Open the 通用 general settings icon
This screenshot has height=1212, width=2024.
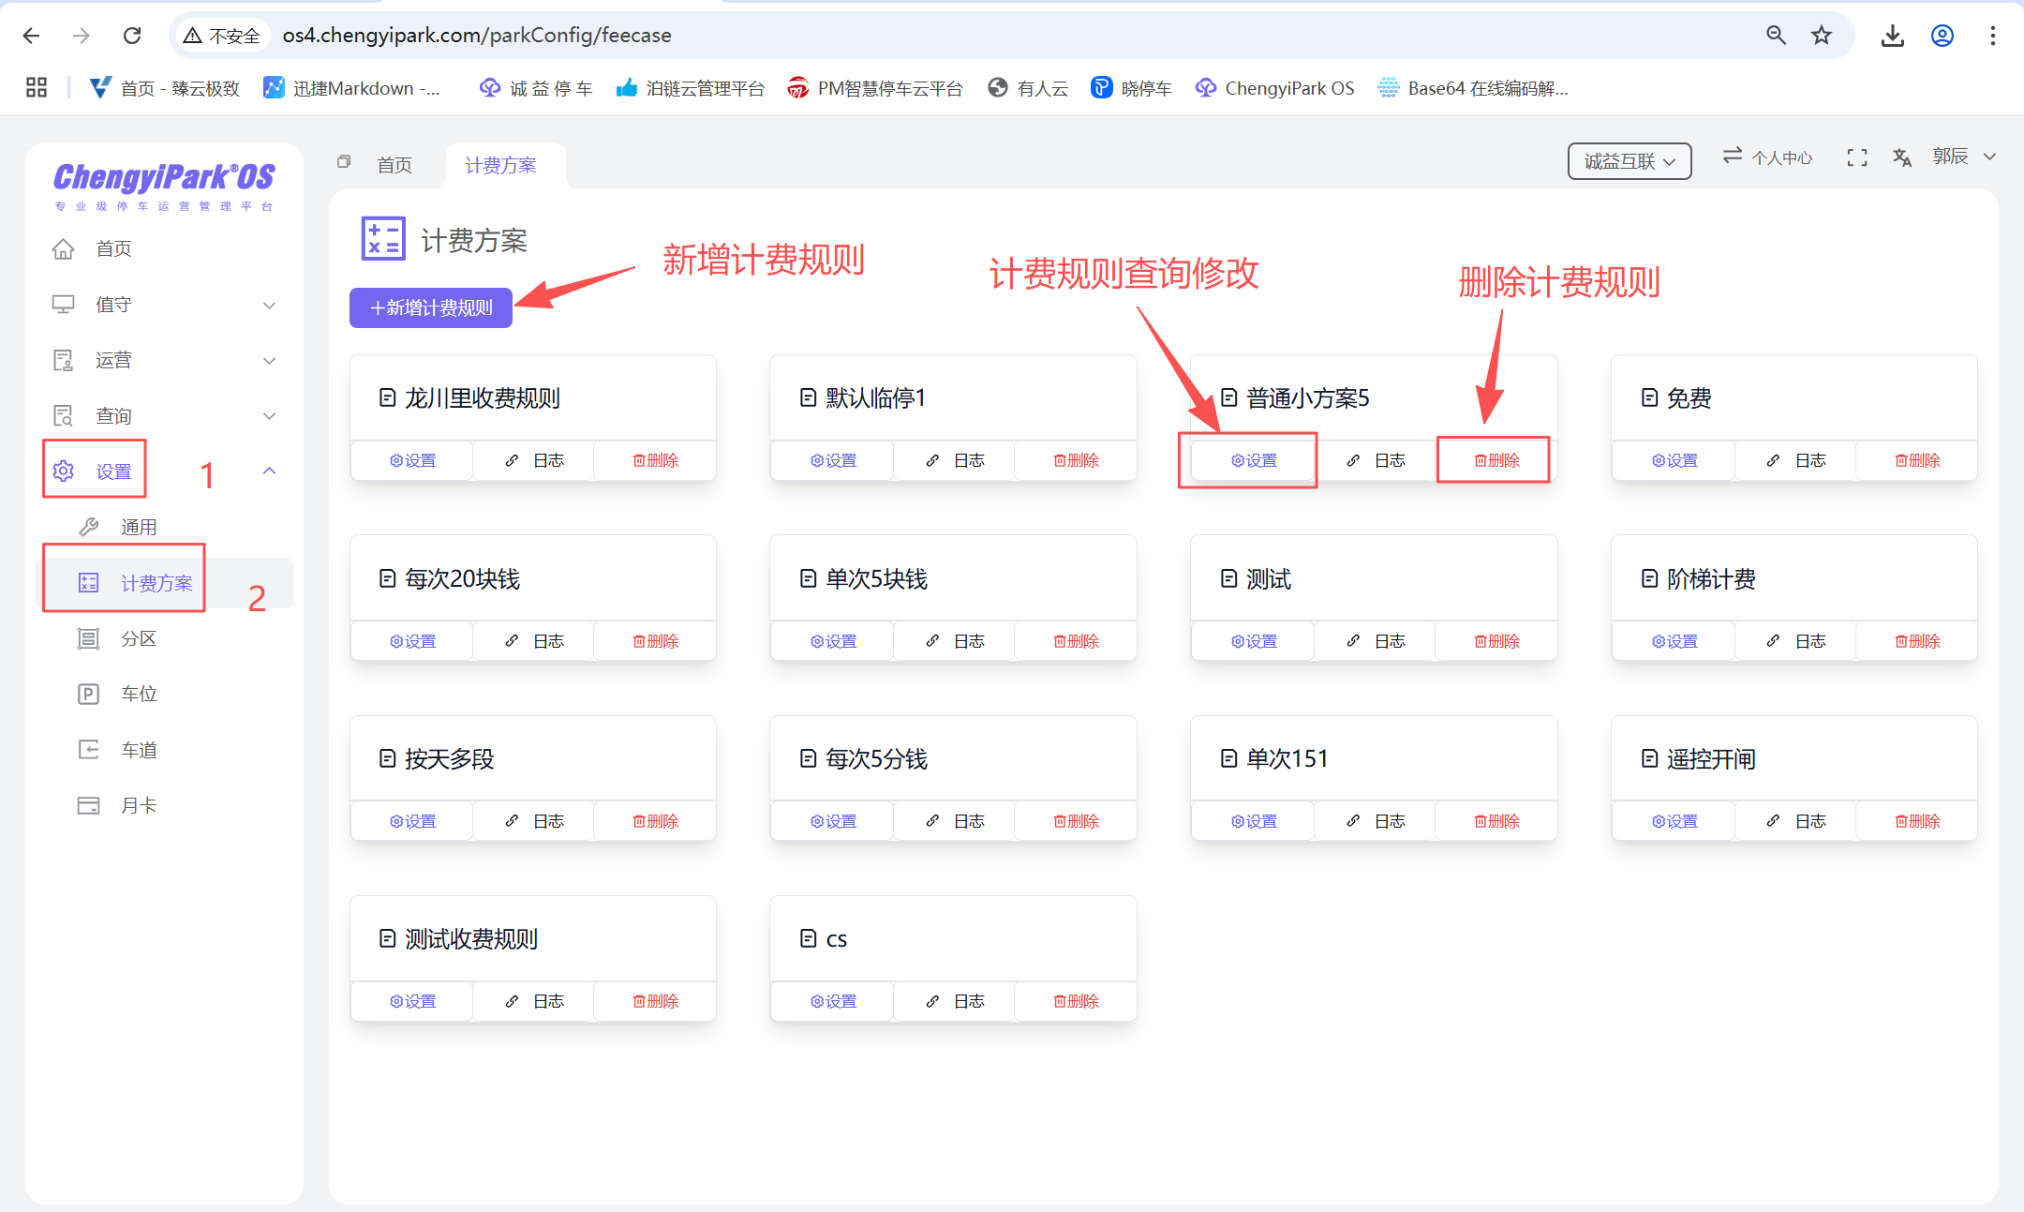tap(88, 526)
